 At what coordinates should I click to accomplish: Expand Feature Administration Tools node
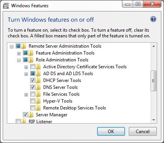pos(19,53)
